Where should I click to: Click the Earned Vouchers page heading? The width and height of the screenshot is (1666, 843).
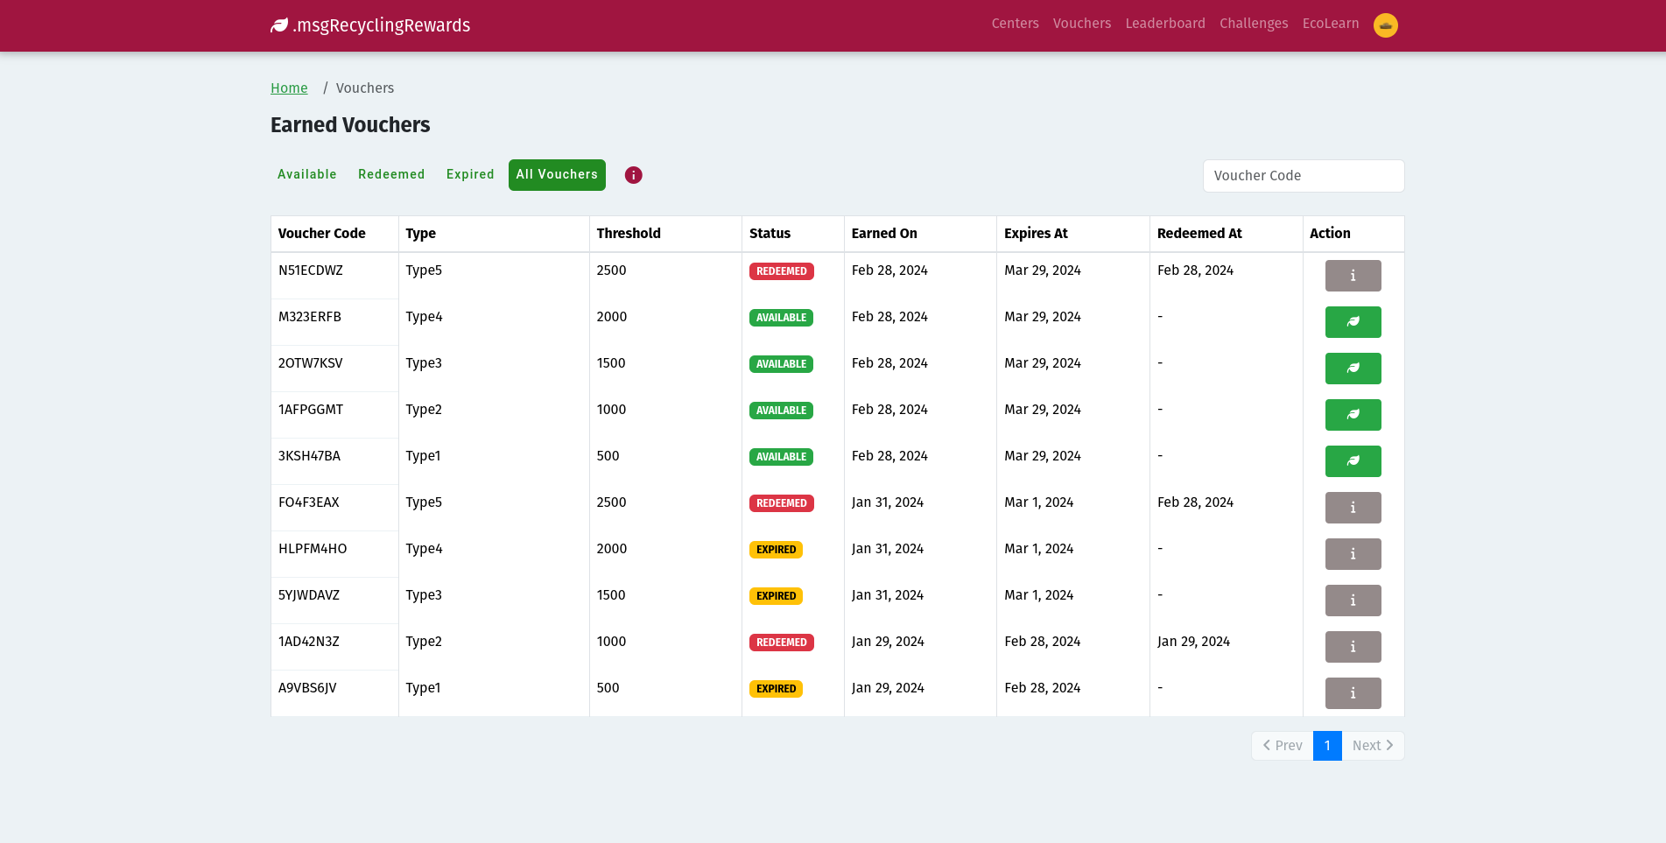pos(350,125)
